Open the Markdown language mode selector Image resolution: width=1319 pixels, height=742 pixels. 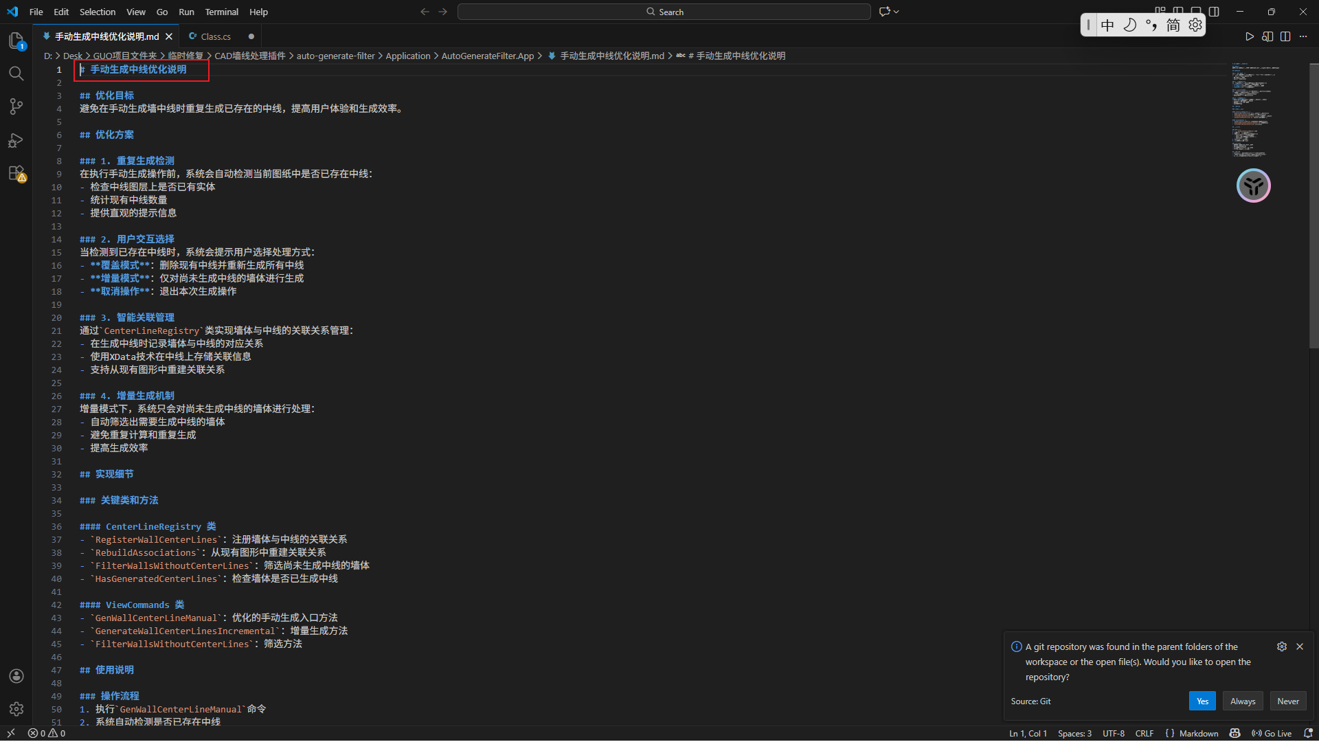(1198, 733)
